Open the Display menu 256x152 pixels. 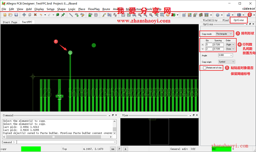click(39, 9)
